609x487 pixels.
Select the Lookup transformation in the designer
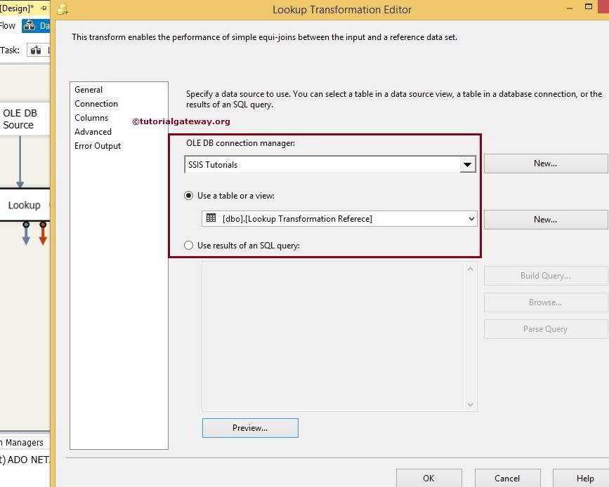click(x=24, y=205)
